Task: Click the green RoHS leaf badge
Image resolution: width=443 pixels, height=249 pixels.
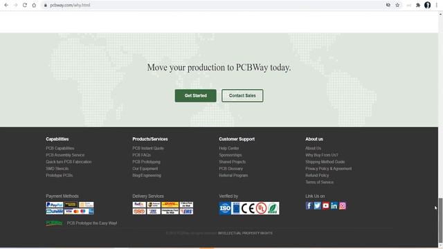Action: coord(273,208)
